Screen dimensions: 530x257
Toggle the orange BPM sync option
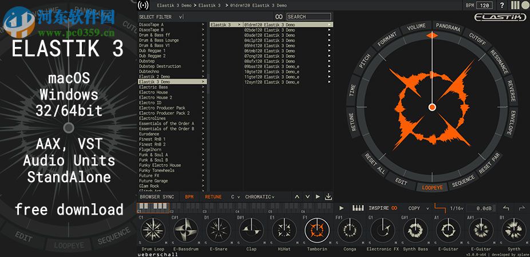point(189,197)
